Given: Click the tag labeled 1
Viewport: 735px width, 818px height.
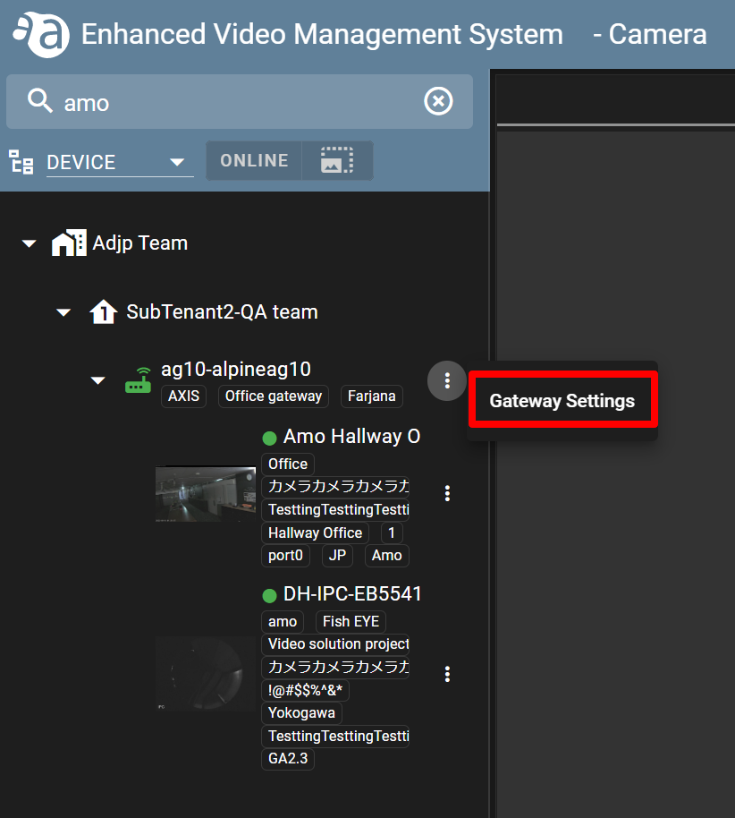Looking at the screenshot, I should [x=392, y=533].
